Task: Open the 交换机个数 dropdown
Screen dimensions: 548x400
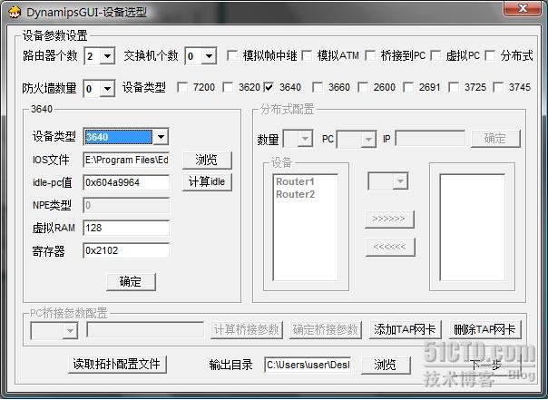Action: pyautogui.click(x=209, y=56)
